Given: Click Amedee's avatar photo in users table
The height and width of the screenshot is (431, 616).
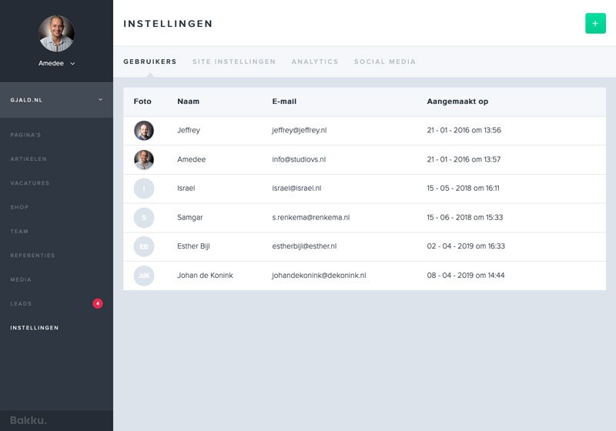Looking at the screenshot, I should (144, 159).
